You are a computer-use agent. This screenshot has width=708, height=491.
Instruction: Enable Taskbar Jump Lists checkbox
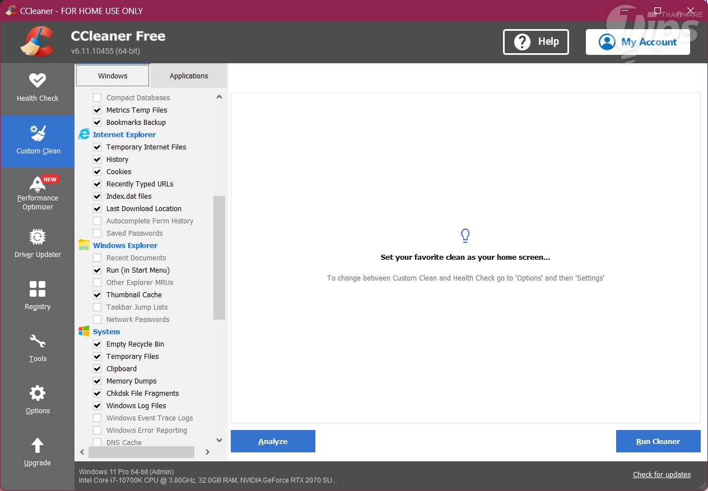pos(97,307)
